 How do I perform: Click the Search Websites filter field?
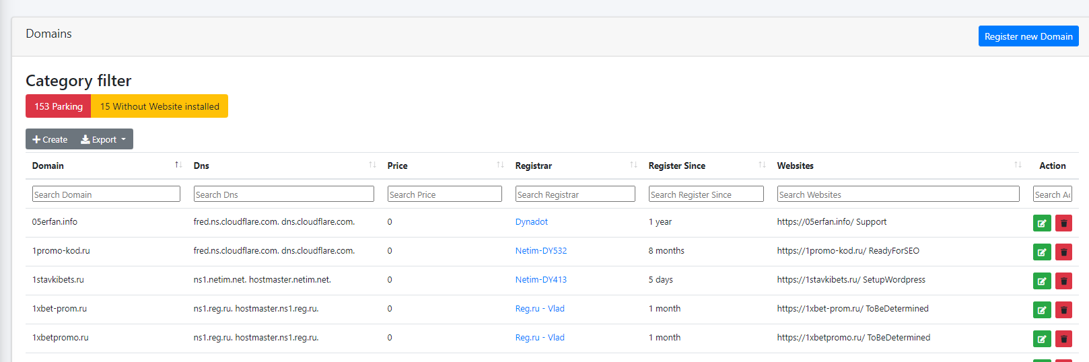tap(898, 194)
